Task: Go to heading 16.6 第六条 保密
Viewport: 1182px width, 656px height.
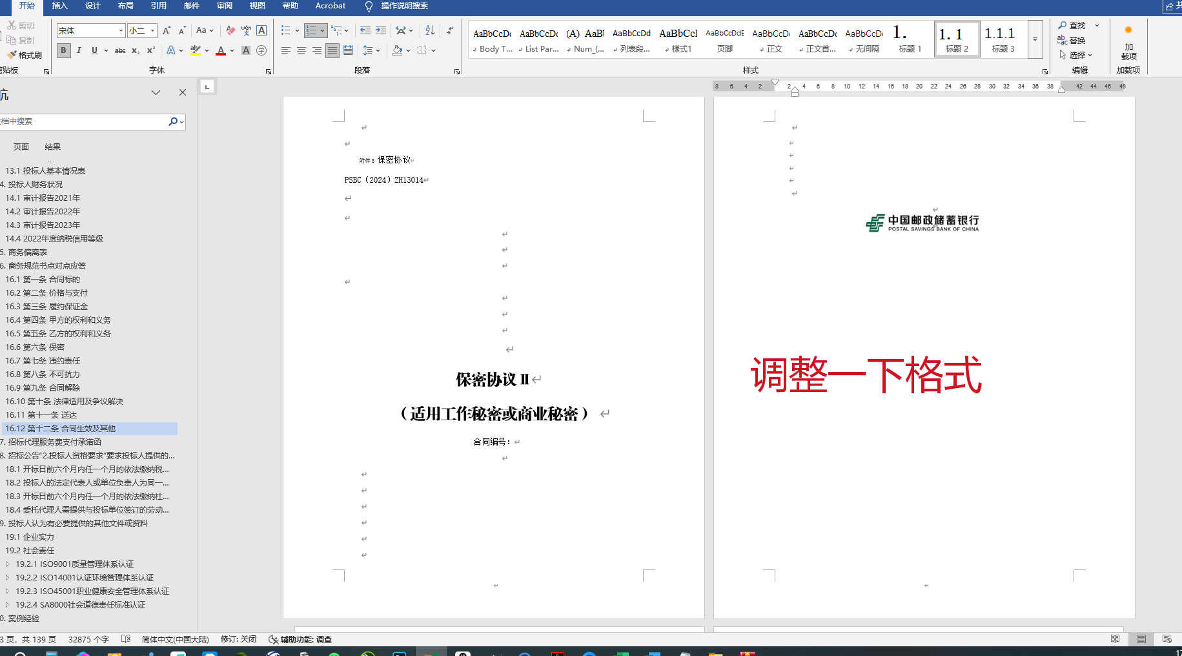Action: tap(35, 347)
